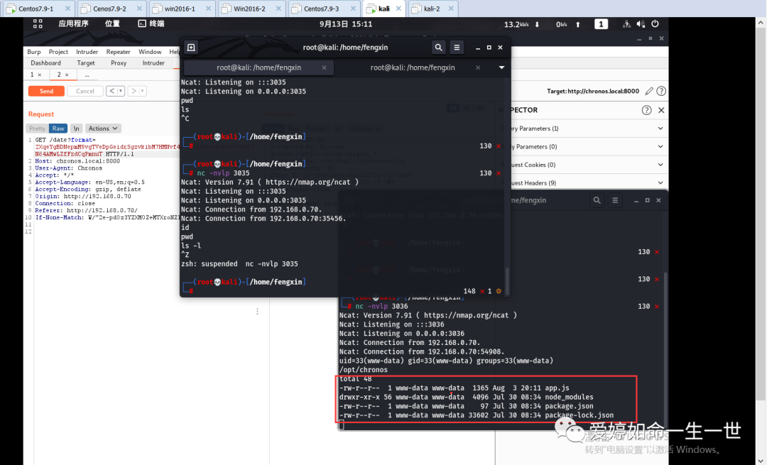This screenshot has height=465, width=767.
Task: Switch to the Centos7.9-3 VM tab
Action: tap(325, 9)
